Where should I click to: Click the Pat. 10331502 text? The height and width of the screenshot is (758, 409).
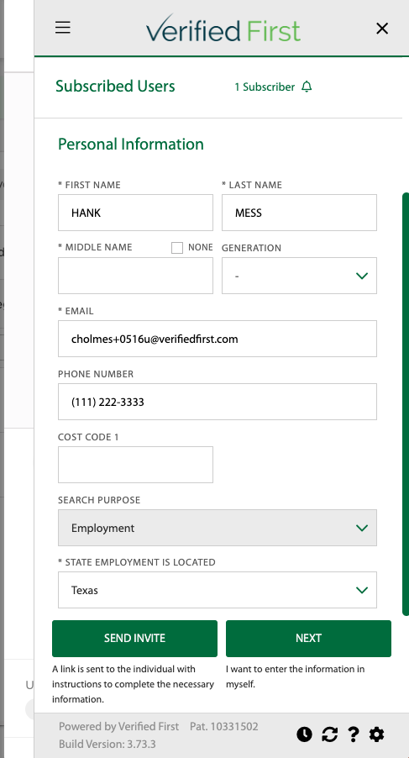[224, 727]
